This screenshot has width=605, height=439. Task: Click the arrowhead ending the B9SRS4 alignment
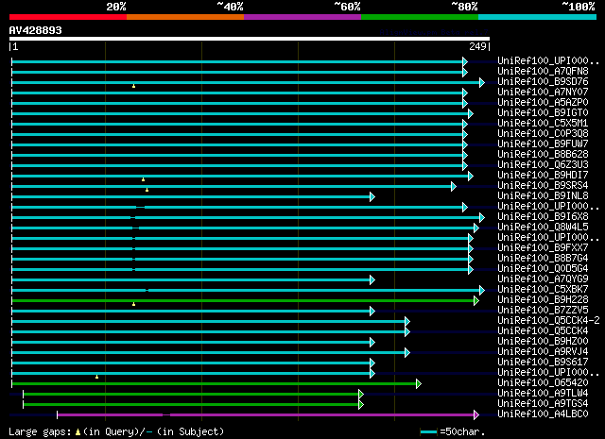(x=454, y=187)
